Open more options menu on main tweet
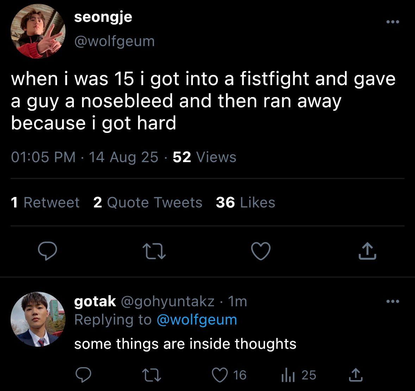The width and height of the screenshot is (415, 391). [392, 22]
